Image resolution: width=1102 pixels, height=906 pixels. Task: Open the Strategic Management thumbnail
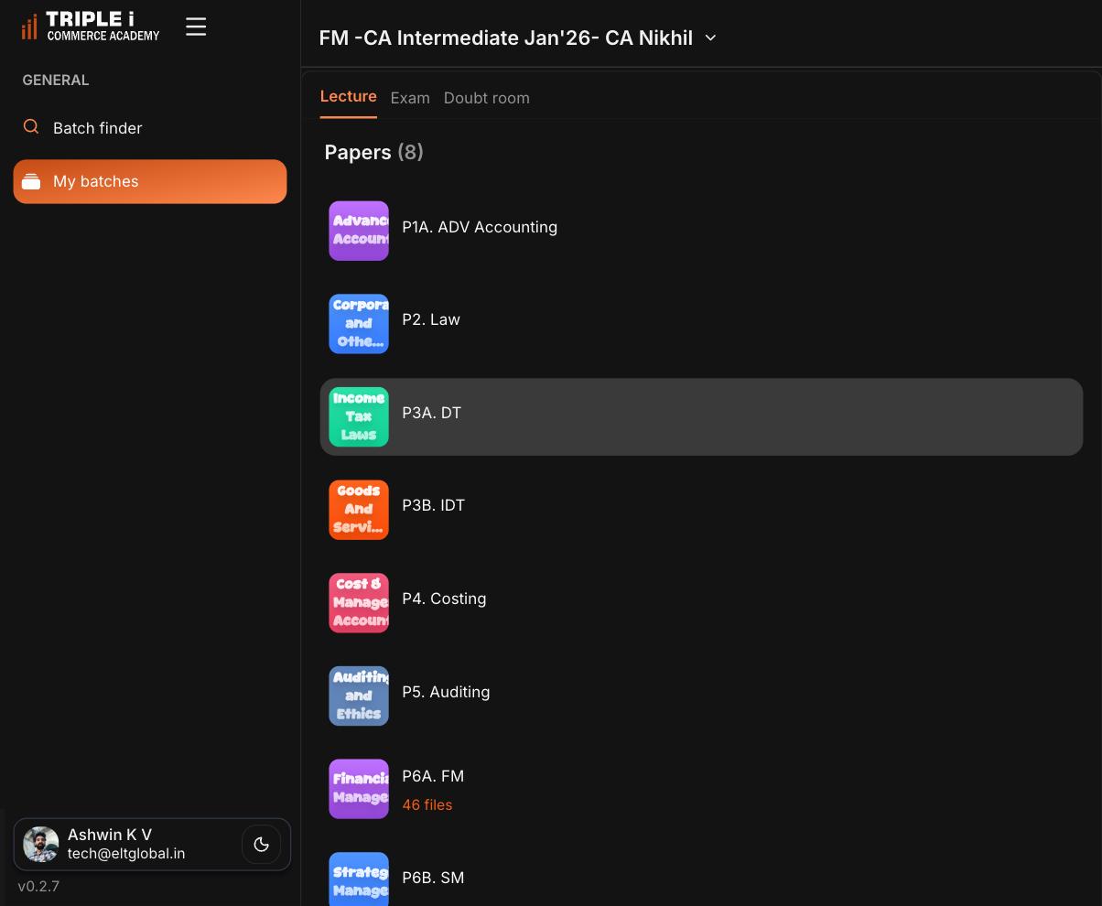pos(359,879)
